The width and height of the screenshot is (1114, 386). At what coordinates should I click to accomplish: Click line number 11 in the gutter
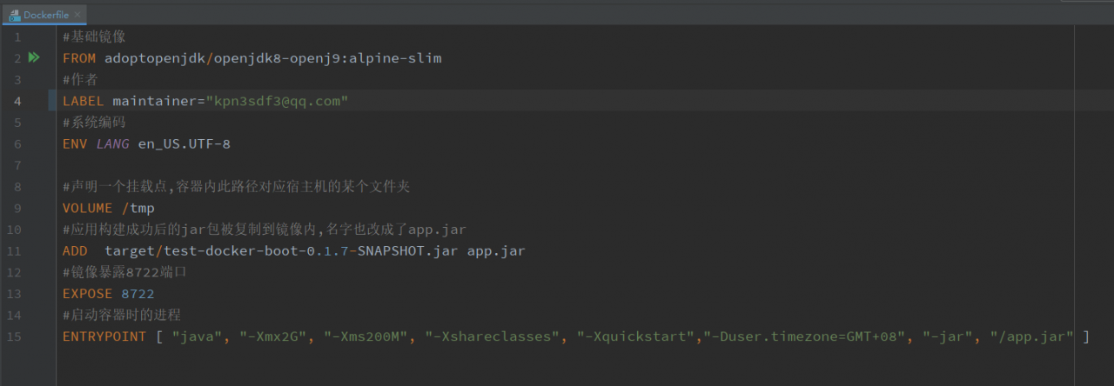(14, 251)
